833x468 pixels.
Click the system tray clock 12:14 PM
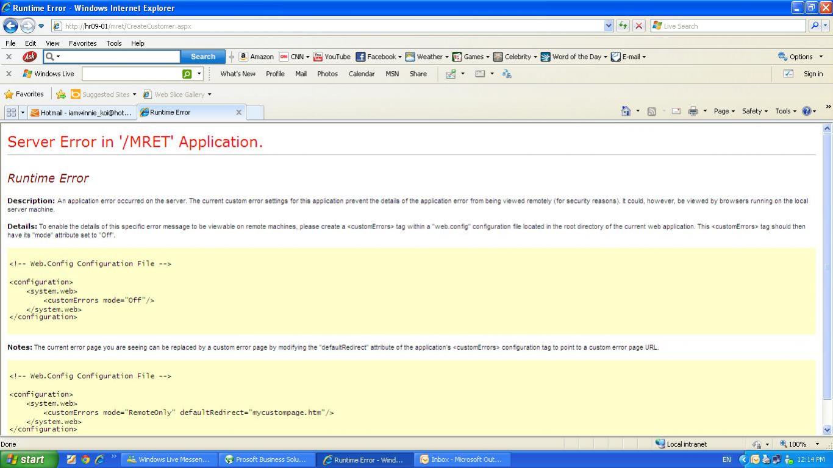point(810,459)
